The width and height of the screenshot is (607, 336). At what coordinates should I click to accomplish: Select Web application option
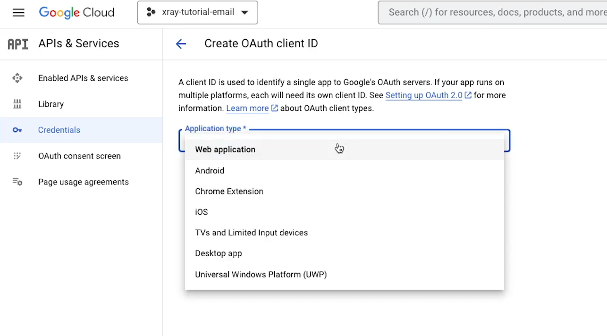pos(344,150)
